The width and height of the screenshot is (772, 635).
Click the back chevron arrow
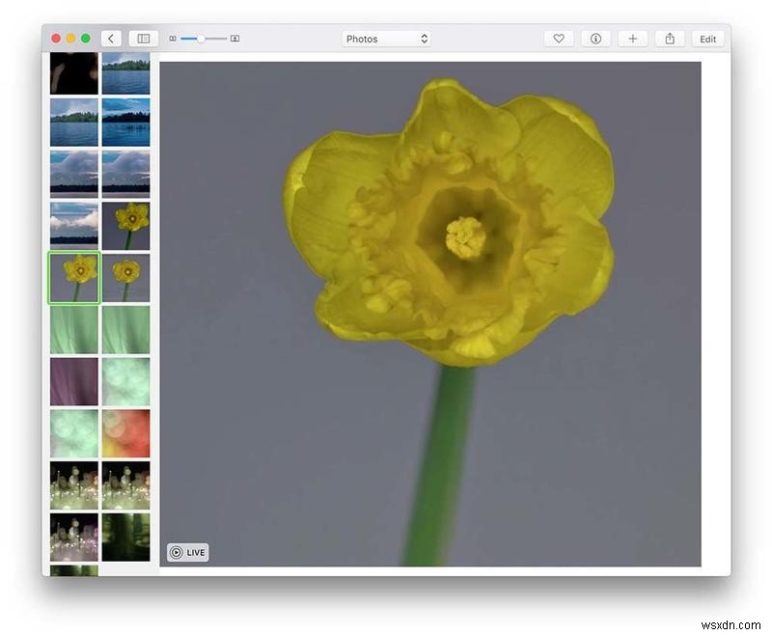pos(111,39)
